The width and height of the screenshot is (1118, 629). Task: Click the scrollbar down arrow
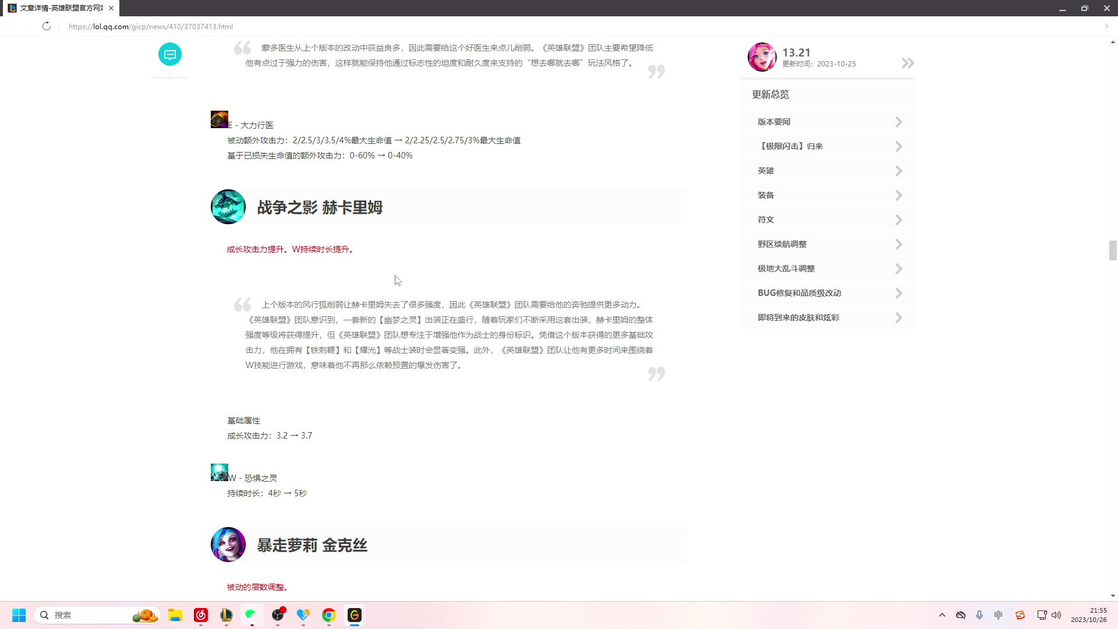[1113, 596]
